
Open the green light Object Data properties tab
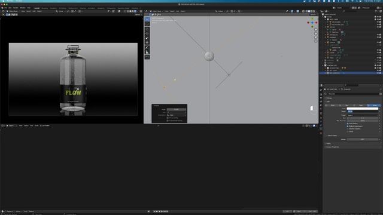[x=321, y=130]
